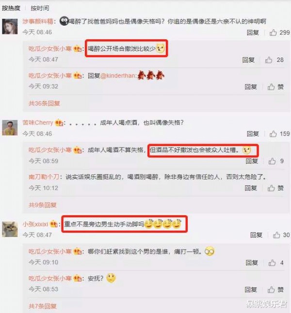Open 苦味Cherry's user profile name
Screen dimensions: 291x313
[x=38, y=122]
